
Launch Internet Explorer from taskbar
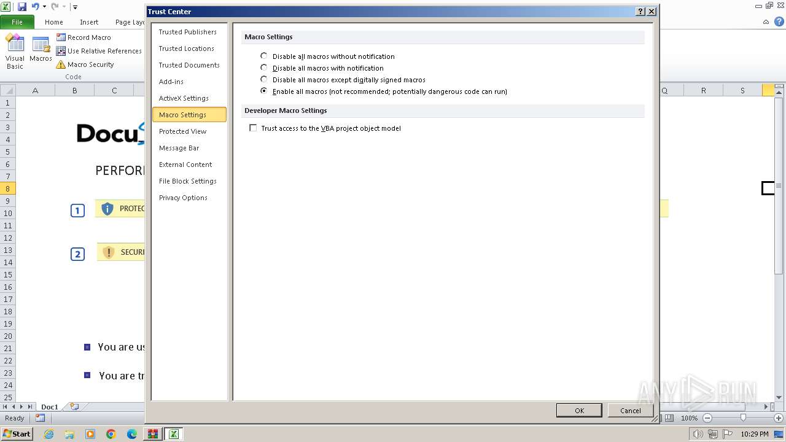[x=49, y=434]
